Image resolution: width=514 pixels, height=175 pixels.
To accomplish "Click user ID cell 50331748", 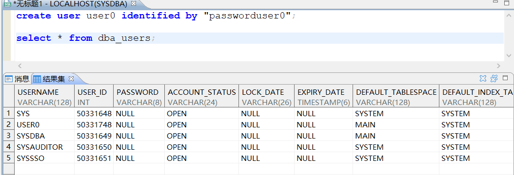I will (x=94, y=125).
